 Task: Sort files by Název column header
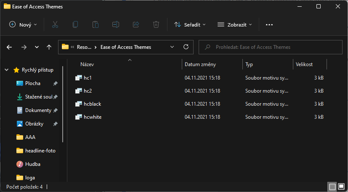(87, 64)
